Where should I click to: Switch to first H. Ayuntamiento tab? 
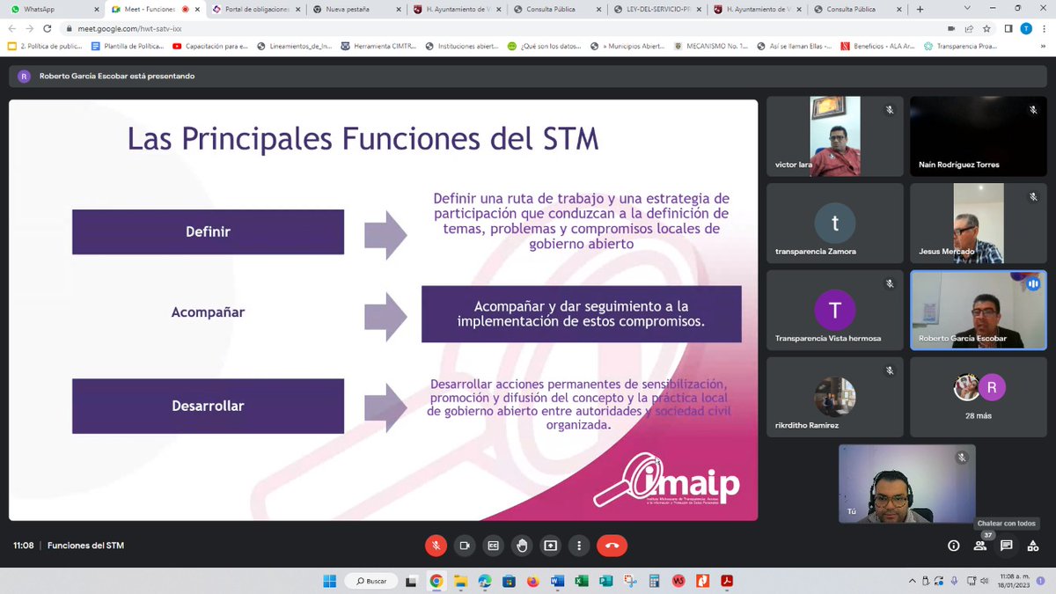point(456,9)
